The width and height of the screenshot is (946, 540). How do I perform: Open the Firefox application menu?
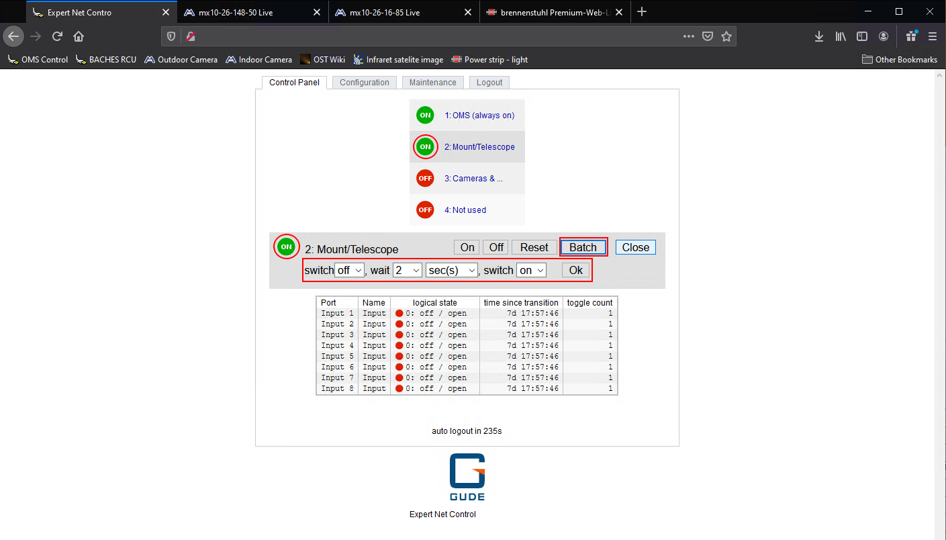933,36
